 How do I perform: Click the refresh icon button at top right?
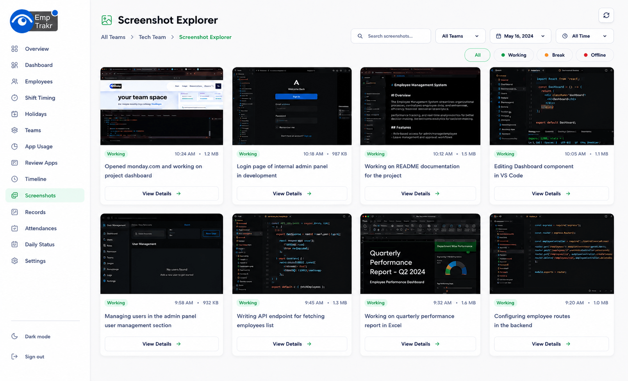pos(606,15)
